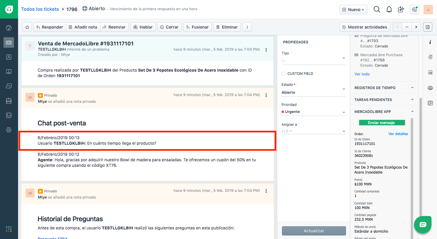Star this ticket as favorite

27,27
